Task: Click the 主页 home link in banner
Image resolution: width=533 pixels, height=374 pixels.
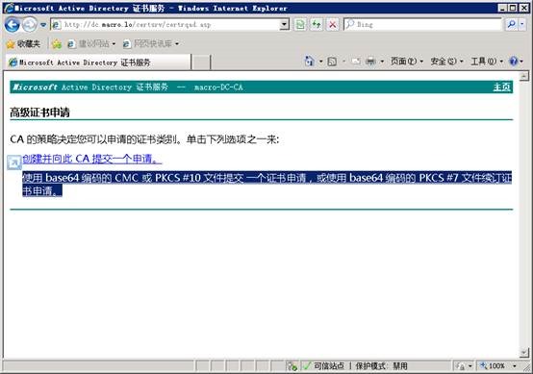Action: (x=501, y=87)
